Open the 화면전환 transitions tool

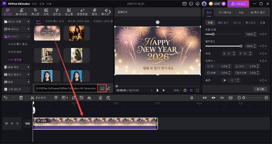(x=82, y=12)
